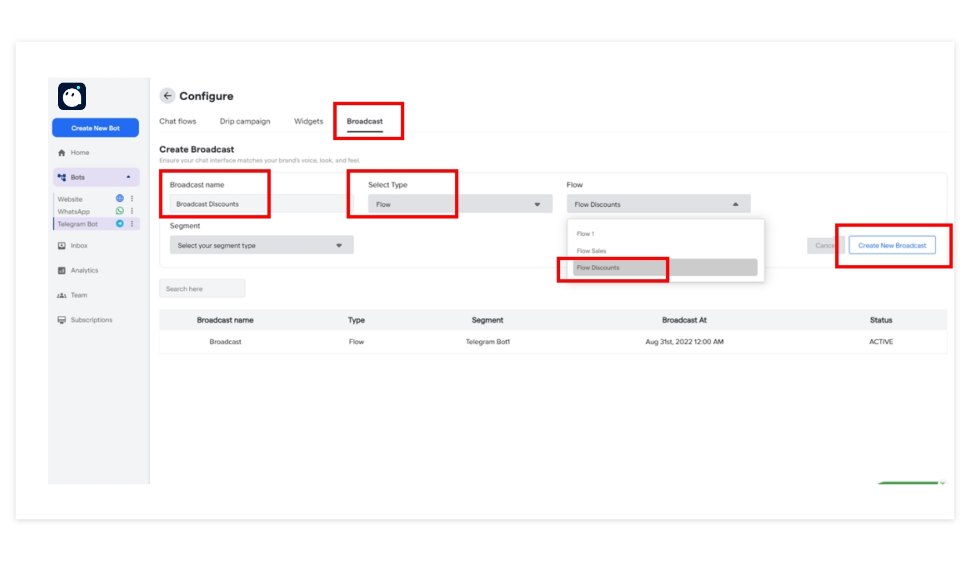Viewport: 970px width, 561px height.
Task: Click the back arrow beside Configure
Action: pyautogui.click(x=167, y=96)
